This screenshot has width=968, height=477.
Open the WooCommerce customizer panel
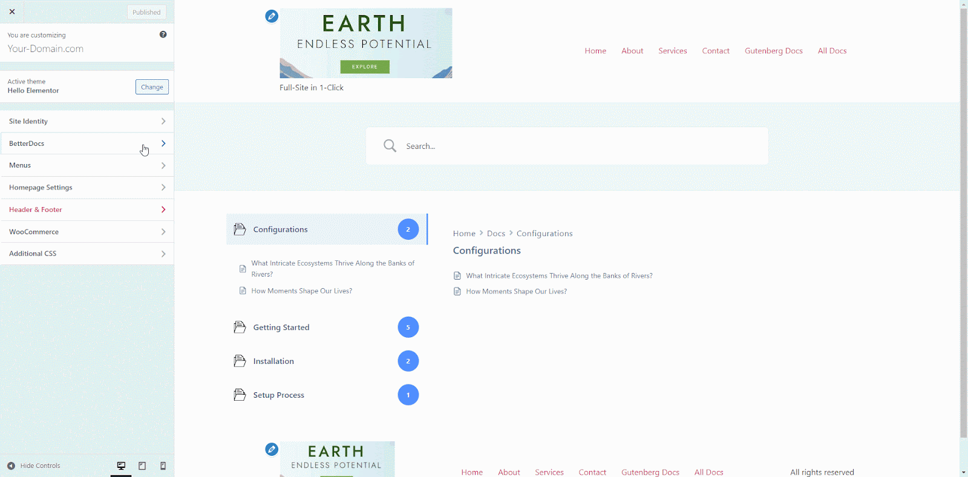point(87,232)
